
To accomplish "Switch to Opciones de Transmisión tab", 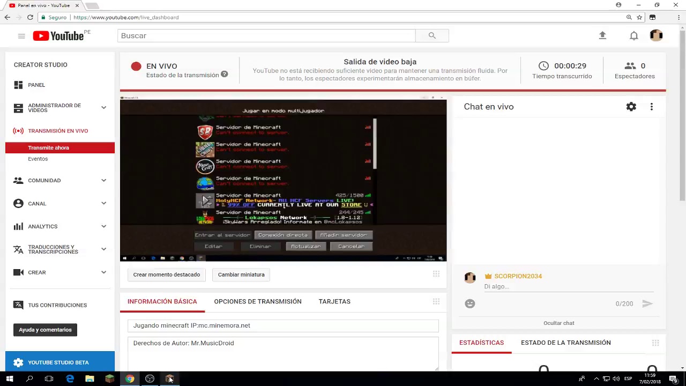I will (x=258, y=301).
